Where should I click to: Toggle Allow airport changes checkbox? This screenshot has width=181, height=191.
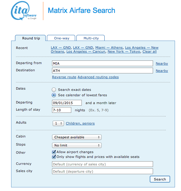click(x=54, y=152)
